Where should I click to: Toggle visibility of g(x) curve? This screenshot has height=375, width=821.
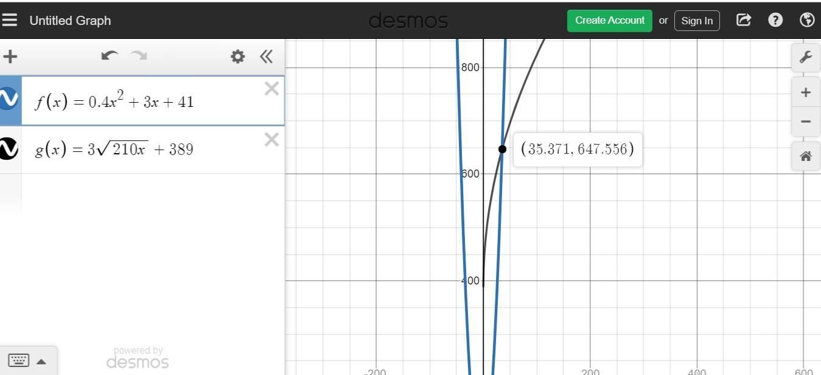point(9,148)
